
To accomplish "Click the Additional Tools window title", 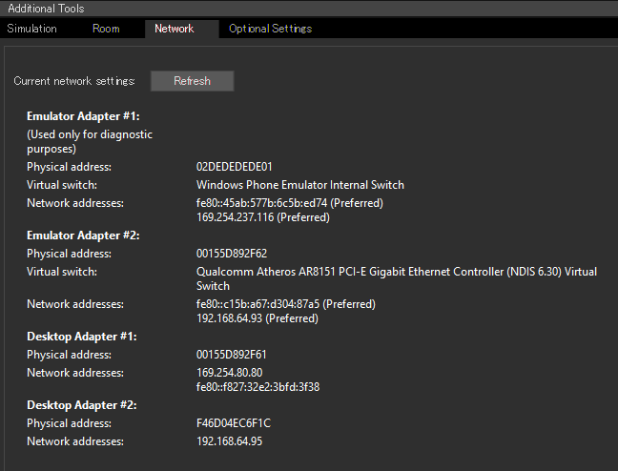I will click(x=45, y=8).
